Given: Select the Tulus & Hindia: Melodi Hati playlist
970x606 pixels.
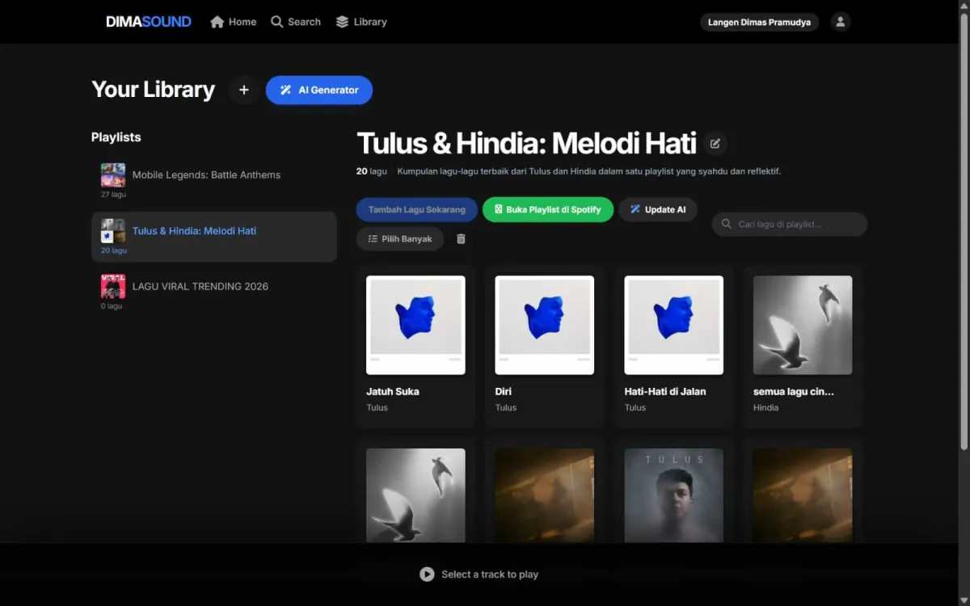Looking at the screenshot, I should (x=213, y=237).
